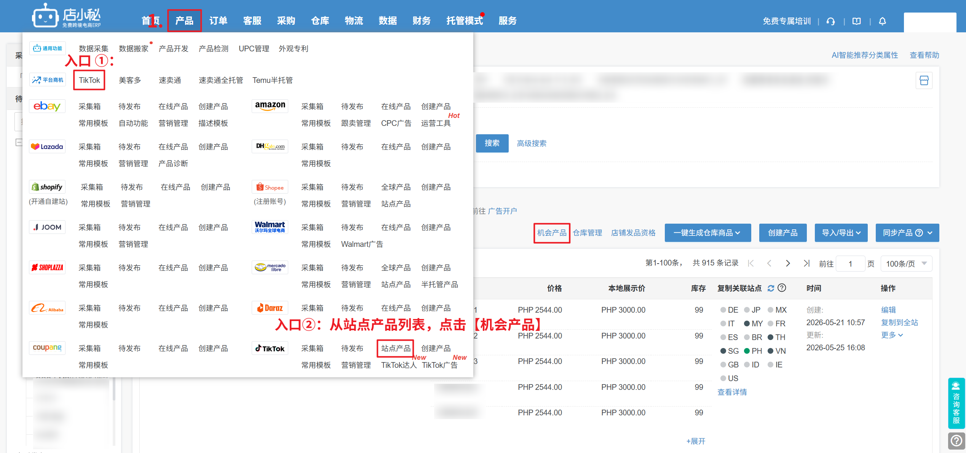Go to last page of records

[x=806, y=263]
